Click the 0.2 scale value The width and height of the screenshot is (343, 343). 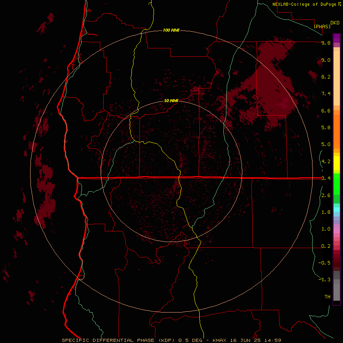tap(326, 246)
